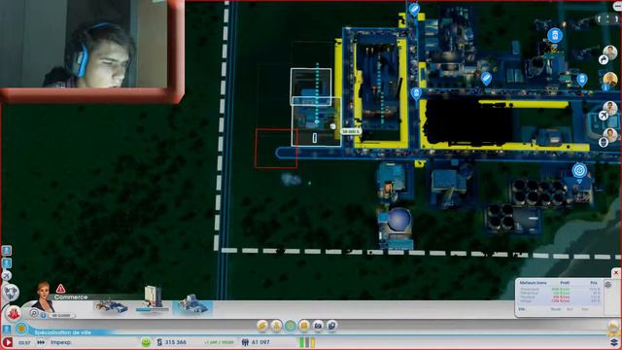Choose the first Commerce building thumbnail

[112, 306]
